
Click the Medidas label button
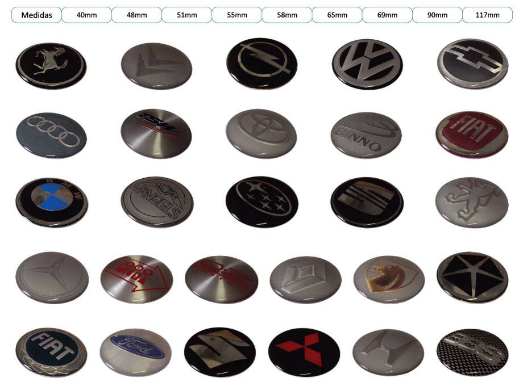point(36,15)
